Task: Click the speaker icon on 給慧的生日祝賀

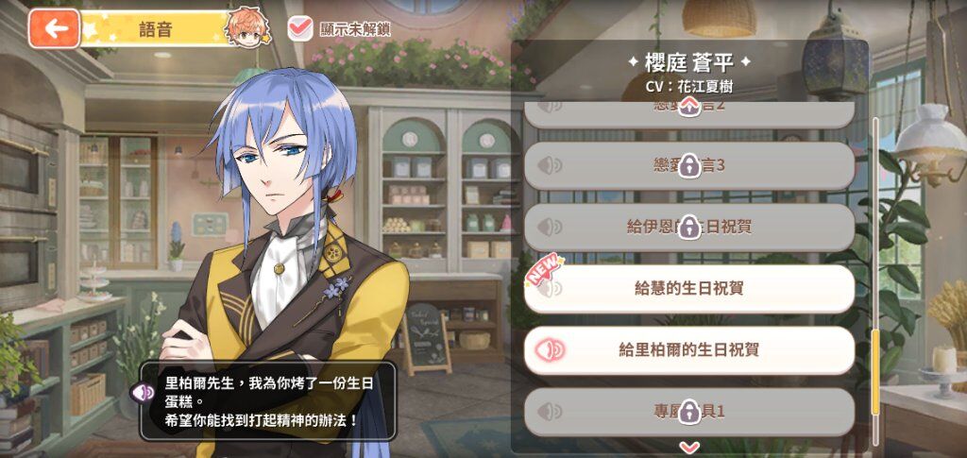Action: (x=549, y=288)
